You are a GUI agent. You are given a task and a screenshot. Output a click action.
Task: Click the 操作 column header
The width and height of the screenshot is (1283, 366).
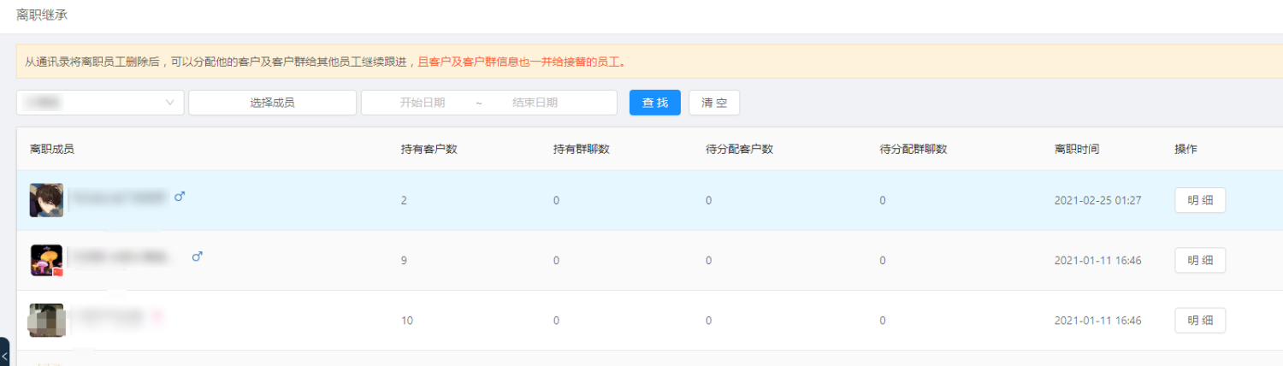tap(1185, 149)
